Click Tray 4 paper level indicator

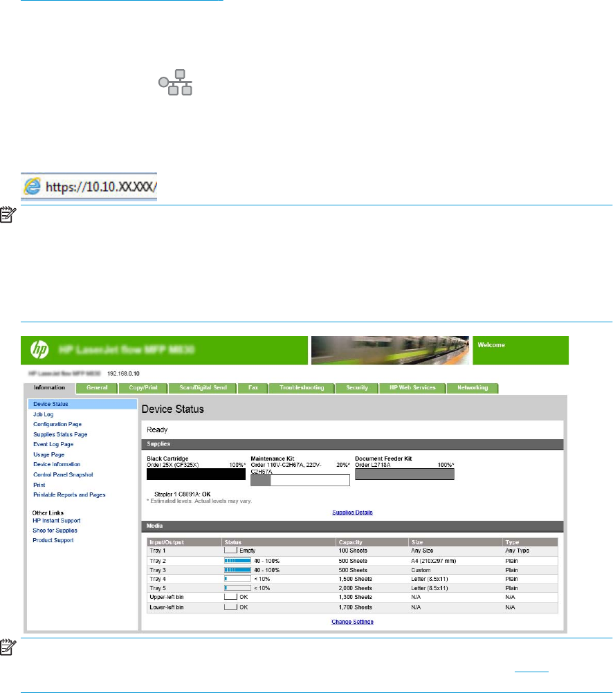click(237, 579)
